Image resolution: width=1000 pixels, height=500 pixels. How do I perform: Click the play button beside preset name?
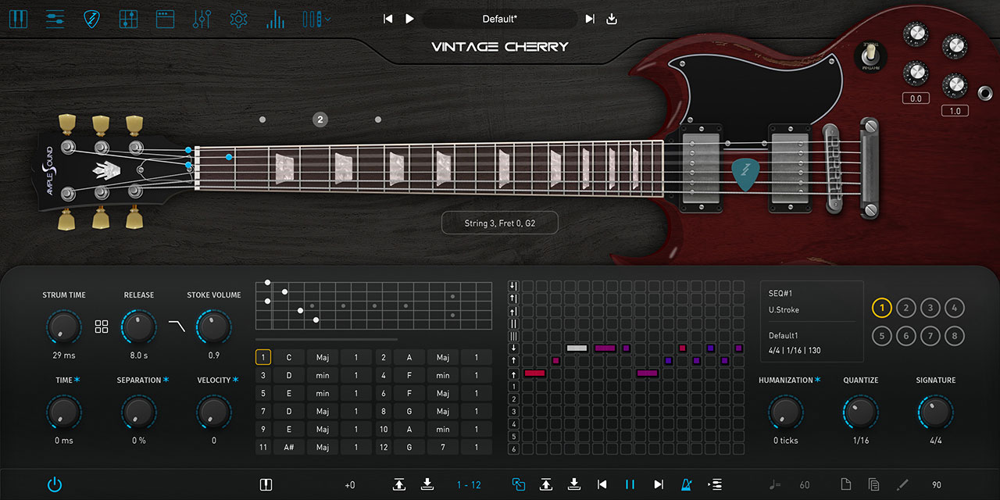click(409, 19)
